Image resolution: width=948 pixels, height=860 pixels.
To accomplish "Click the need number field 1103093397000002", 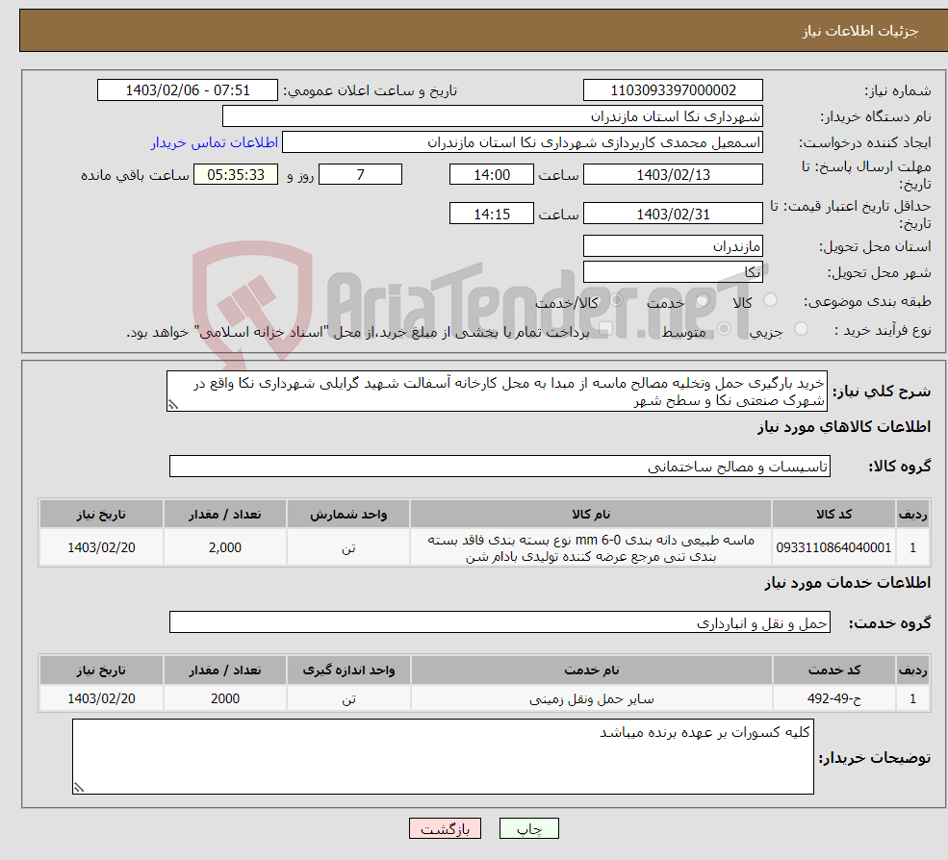I will pos(673,90).
